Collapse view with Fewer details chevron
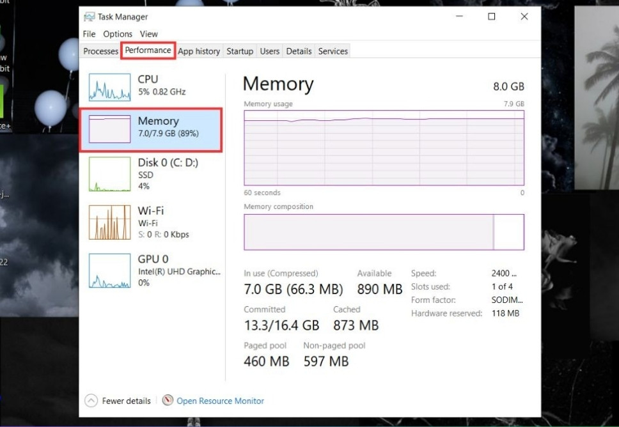Viewport: 619px width, 427px height. [91, 401]
